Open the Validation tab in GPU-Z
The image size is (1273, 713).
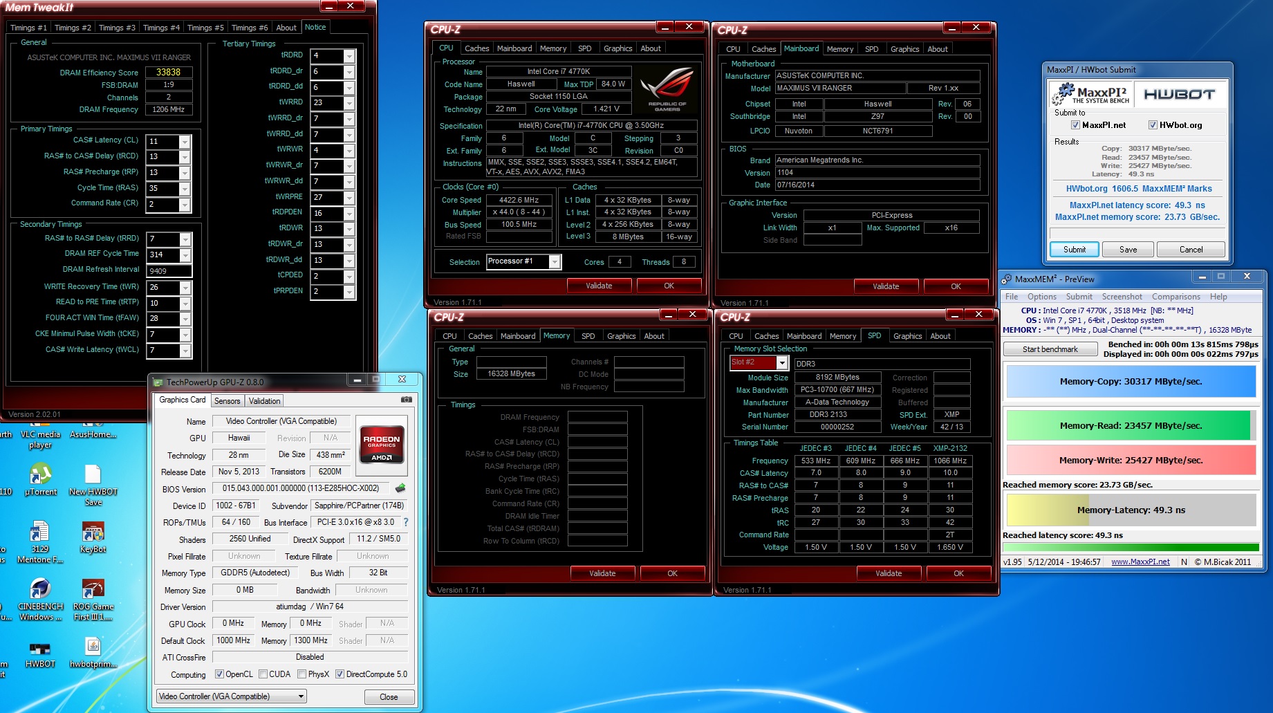click(264, 401)
